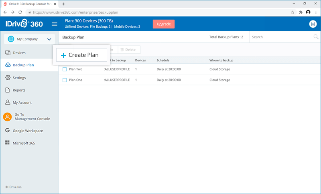Viewport: 321px width, 194px height.
Task: Open Devices in the sidebar
Action: click(19, 53)
